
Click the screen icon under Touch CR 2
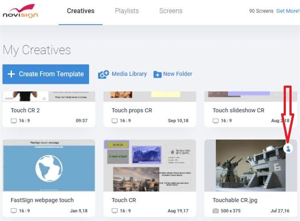[x=14, y=121]
